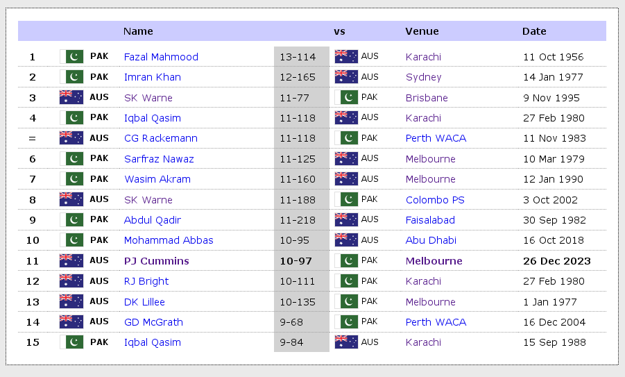Open Perth WACA venue for 16 Dec 2004

coord(436,322)
